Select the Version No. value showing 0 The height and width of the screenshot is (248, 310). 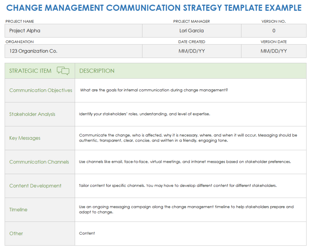click(273, 31)
